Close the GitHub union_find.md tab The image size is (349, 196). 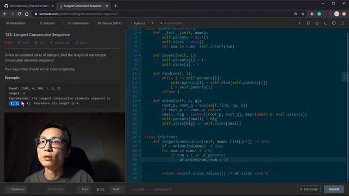tap(52, 6)
